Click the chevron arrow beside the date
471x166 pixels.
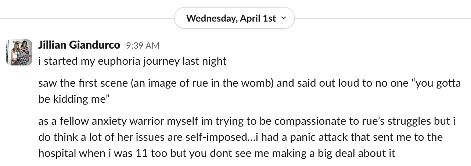pyautogui.click(x=283, y=18)
